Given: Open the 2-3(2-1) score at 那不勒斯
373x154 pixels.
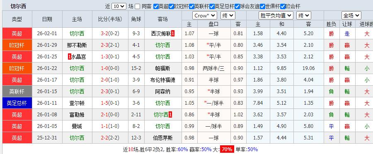Looking at the screenshot, I should pos(110,45).
